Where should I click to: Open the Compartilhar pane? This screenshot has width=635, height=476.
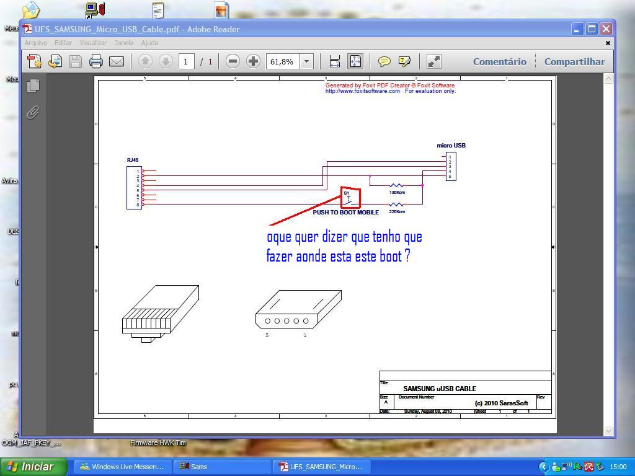(x=574, y=61)
